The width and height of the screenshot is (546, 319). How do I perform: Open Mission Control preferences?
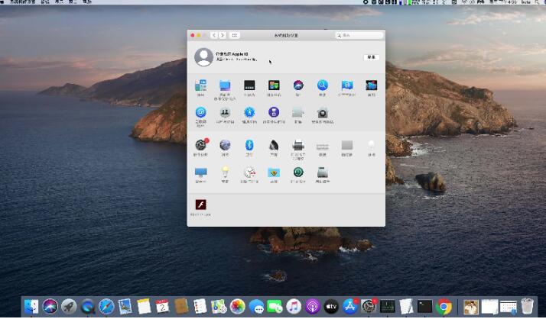click(274, 85)
